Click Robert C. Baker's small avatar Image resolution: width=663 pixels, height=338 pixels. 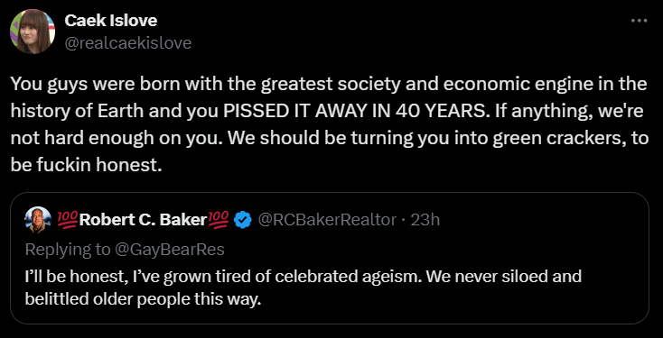38,219
